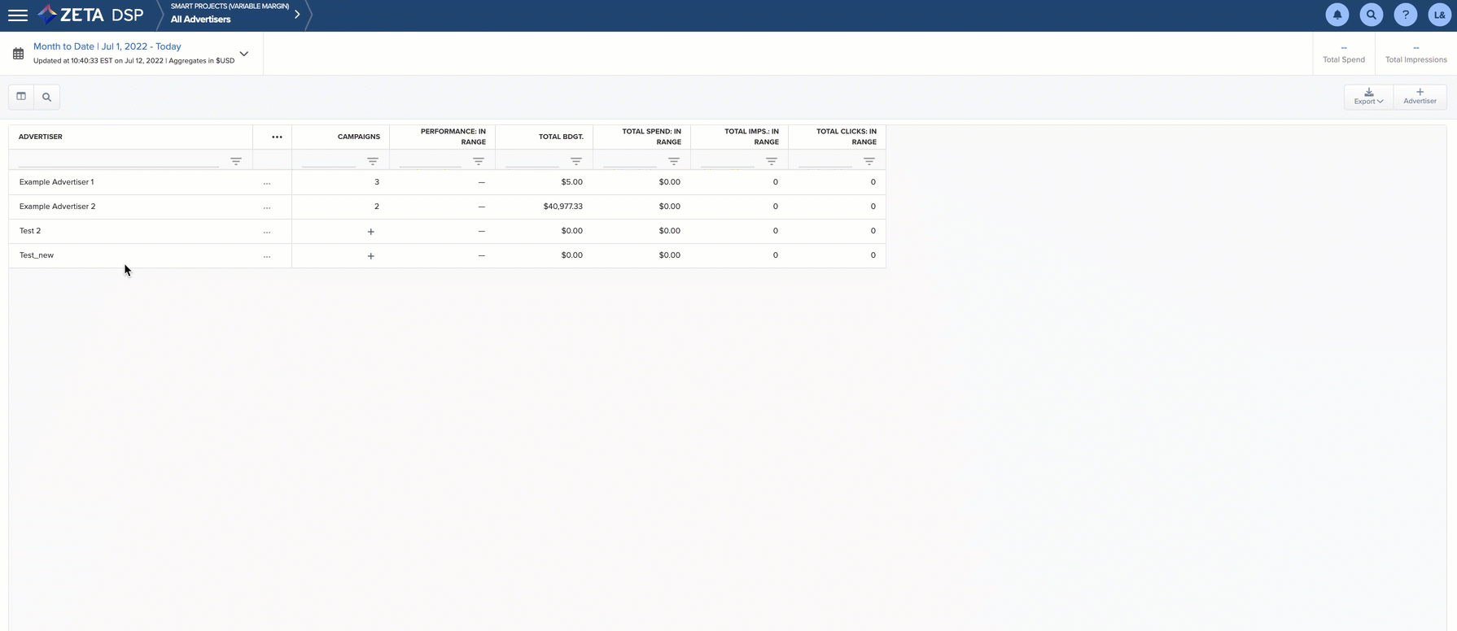Open row options for Test_new
Viewport: 1457px width, 631px height.
coord(267,256)
